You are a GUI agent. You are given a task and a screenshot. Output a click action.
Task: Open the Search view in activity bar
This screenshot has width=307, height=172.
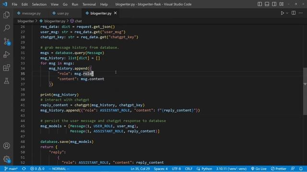[6, 28]
